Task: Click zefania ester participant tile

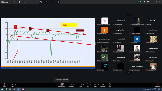Action: 105,39
